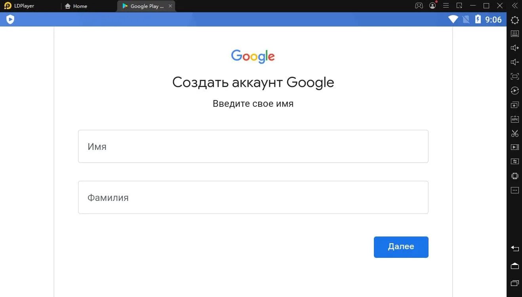Switch to the Home tab
Image resolution: width=522 pixels, height=297 pixels.
[x=76, y=6]
